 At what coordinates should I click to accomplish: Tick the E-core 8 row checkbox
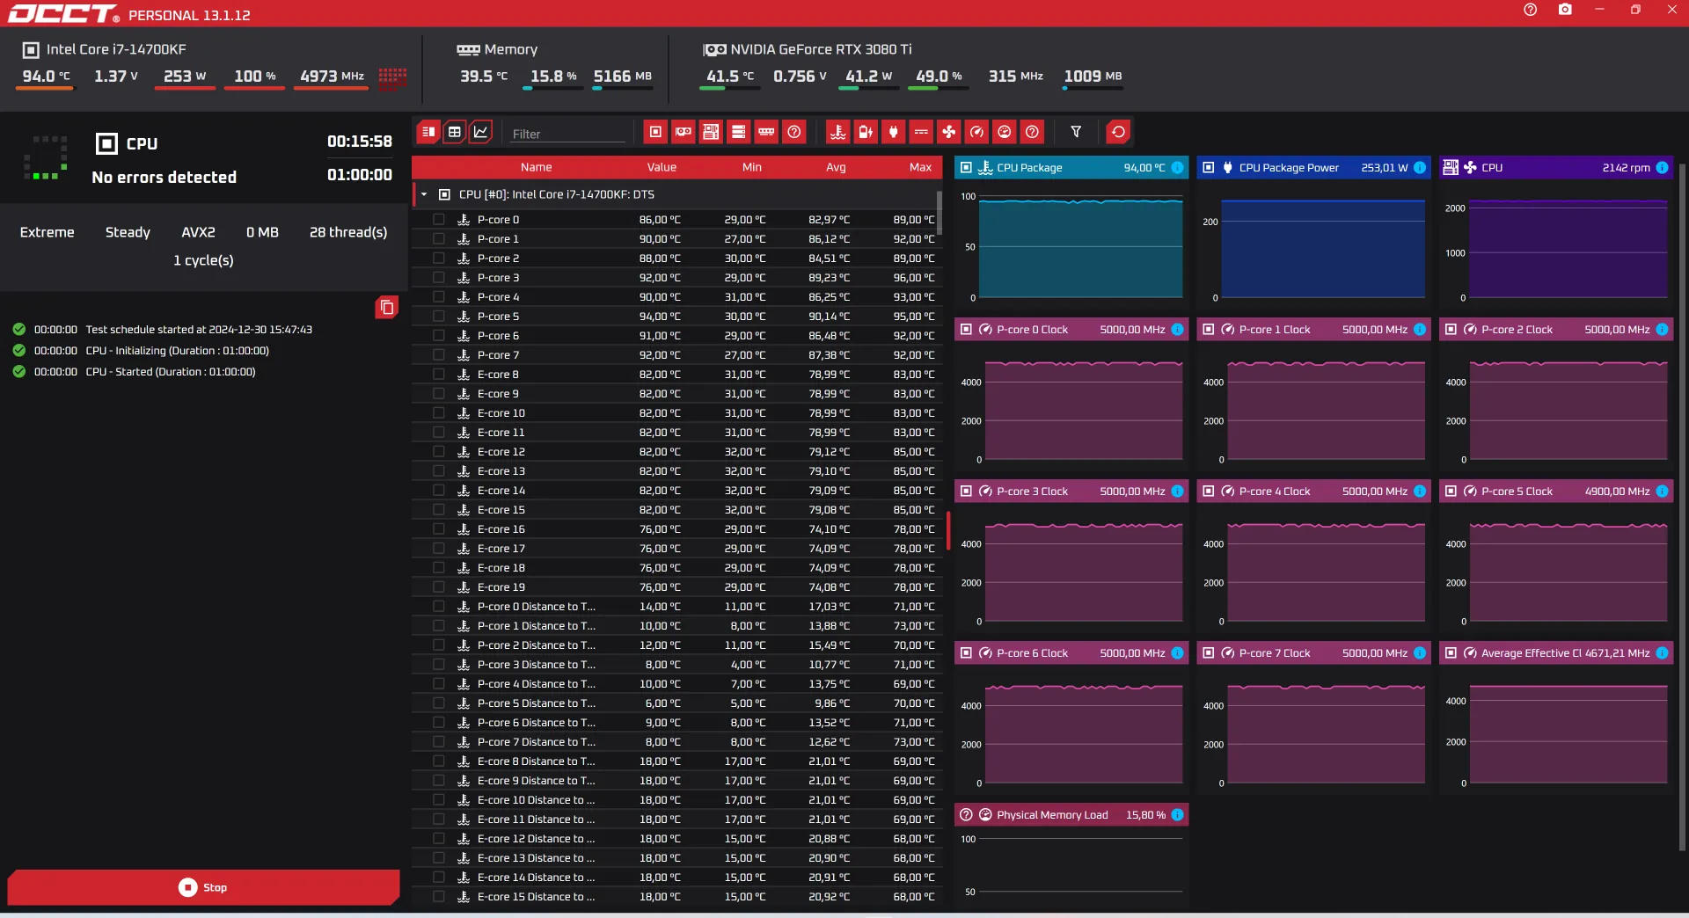439,375
